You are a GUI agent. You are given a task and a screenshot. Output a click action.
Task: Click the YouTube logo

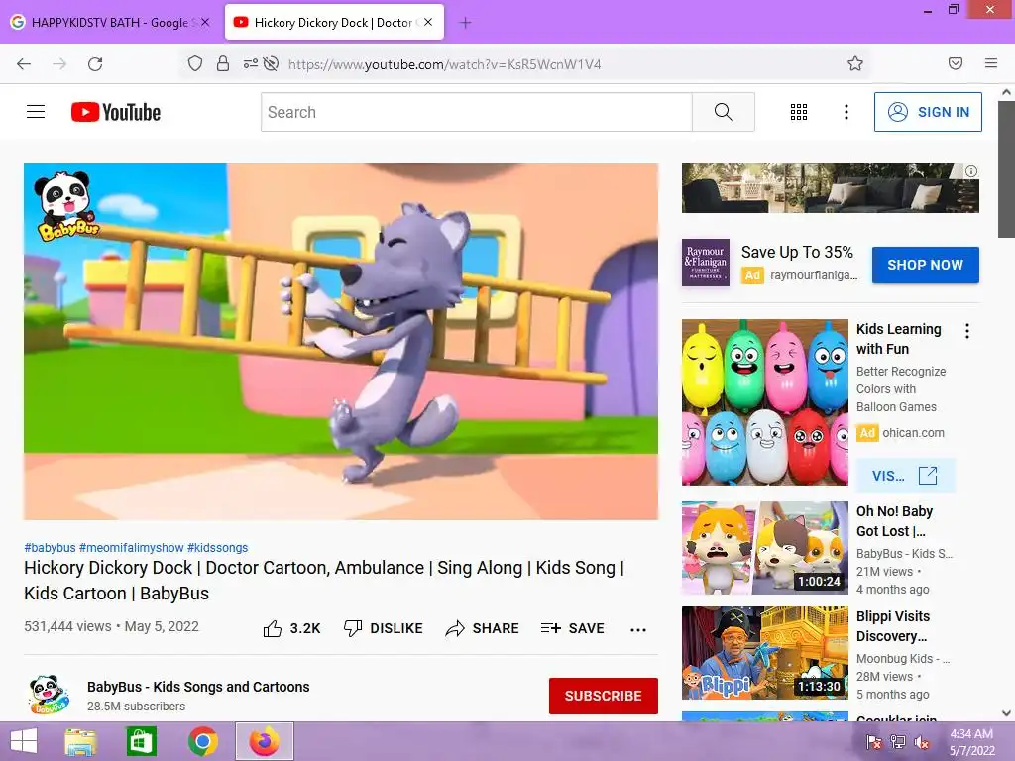click(x=116, y=112)
